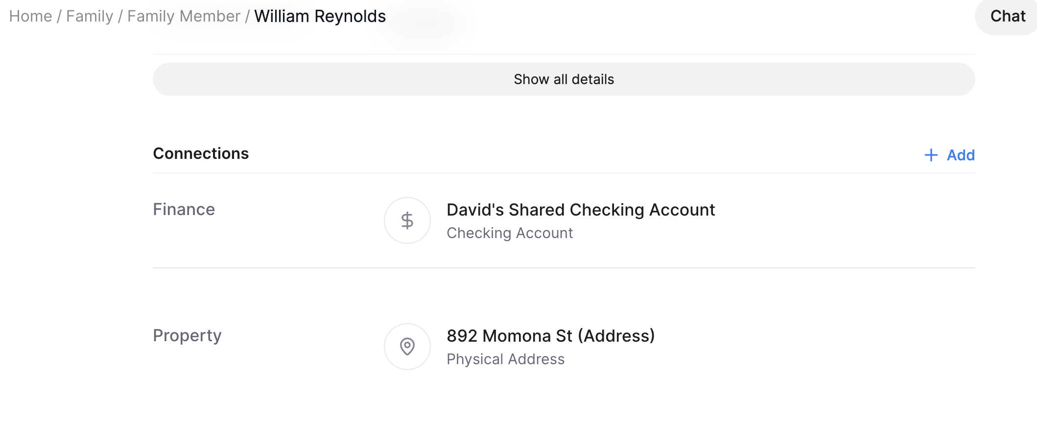Click the plus icon beside Add
1037x437 pixels.
click(931, 155)
